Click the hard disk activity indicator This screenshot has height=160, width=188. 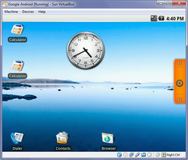coord(119,155)
